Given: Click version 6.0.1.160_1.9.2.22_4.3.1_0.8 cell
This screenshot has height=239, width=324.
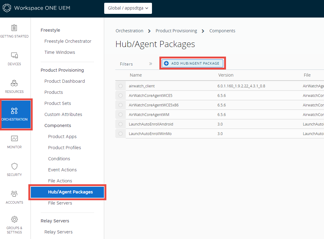Looking at the screenshot, I should pyautogui.click(x=241, y=86).
